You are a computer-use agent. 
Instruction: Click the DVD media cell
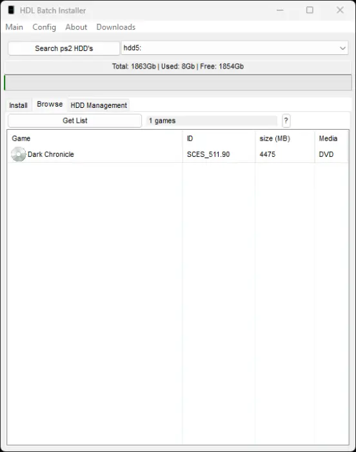(x=326, y=154)
